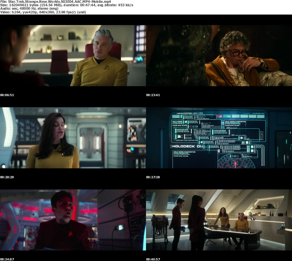This screenshot has width=292, height=261.
Task: Click the 00:06:51 timestamp label
Action: pos(7,95)
